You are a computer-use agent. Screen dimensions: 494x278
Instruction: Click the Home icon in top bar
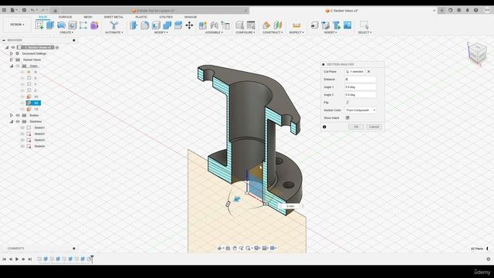click(x=55, y=10)
